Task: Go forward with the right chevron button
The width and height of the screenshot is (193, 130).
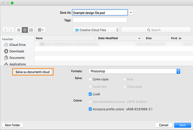Action: pos(11,30)
